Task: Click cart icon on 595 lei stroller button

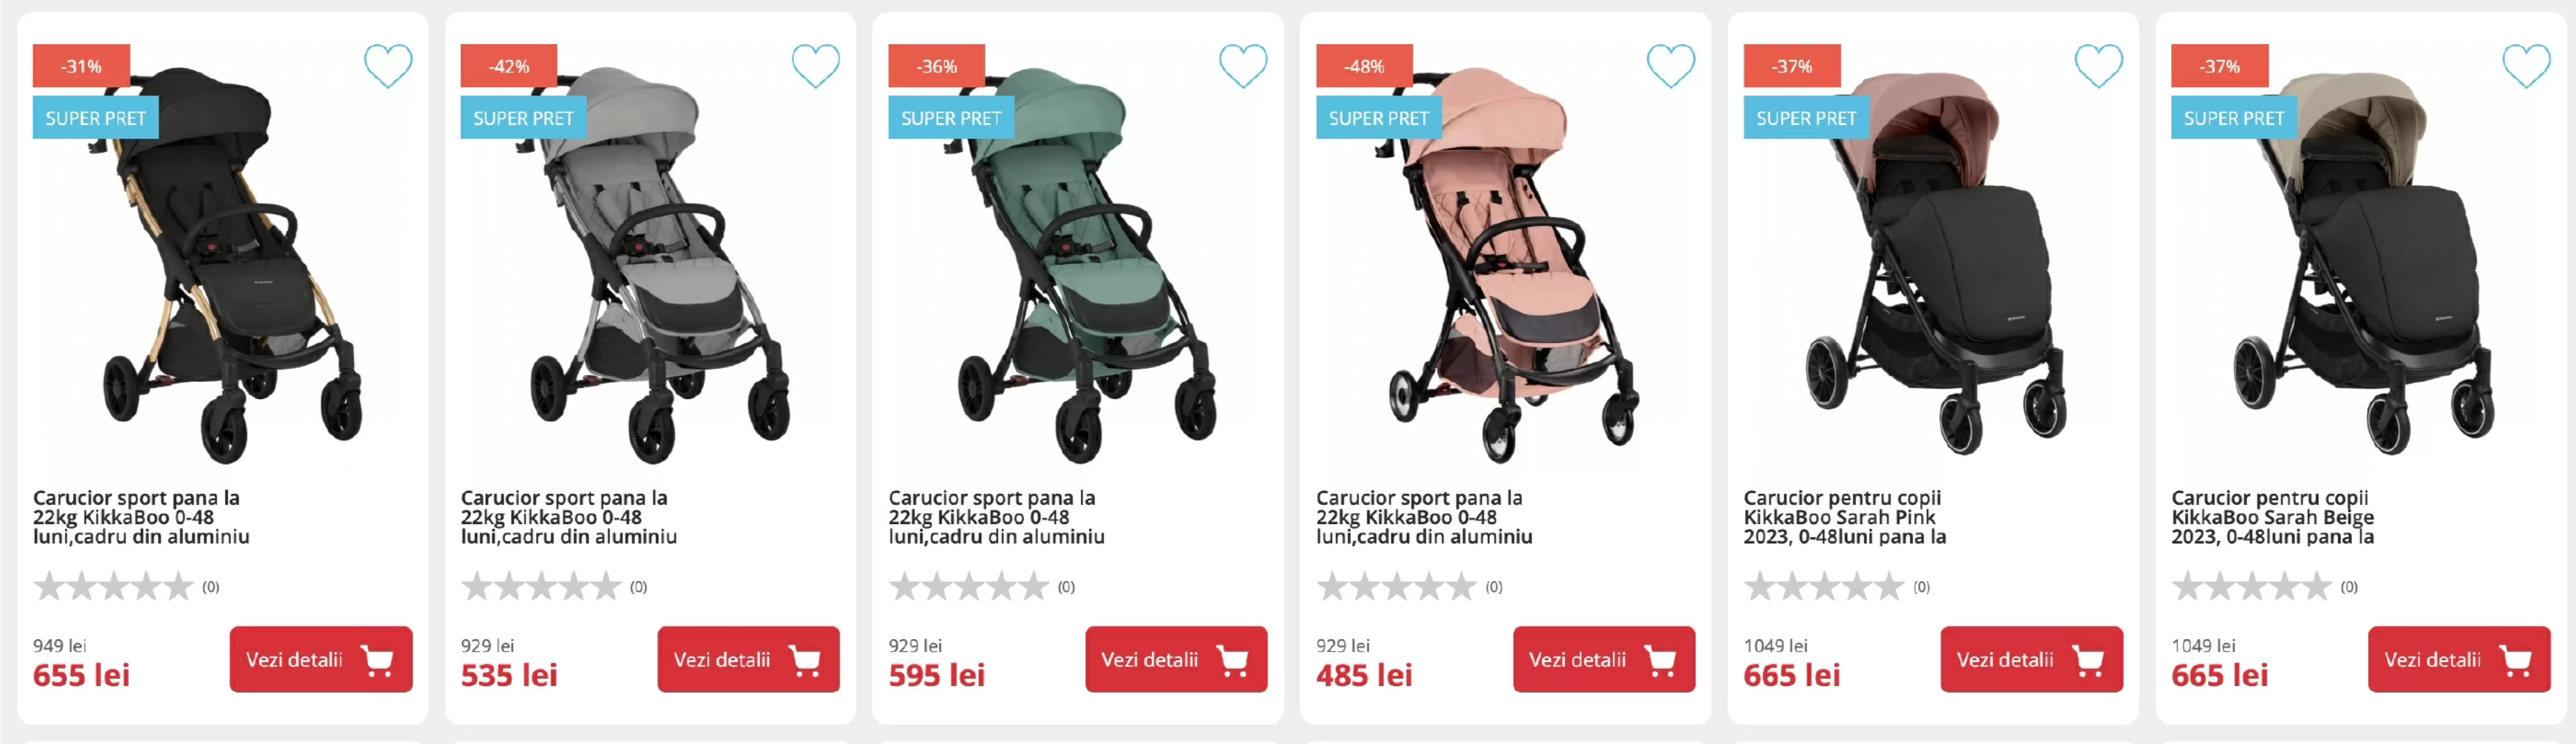Action: click(1233, 660)
